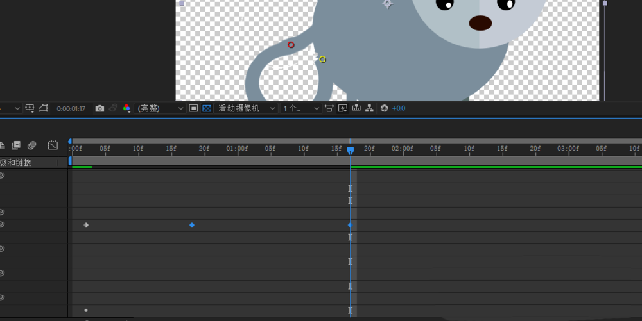The height and width of the screenshot is (321, 642).
Task: Click the current time display 0:00:01:17
Action: point(71,109)
